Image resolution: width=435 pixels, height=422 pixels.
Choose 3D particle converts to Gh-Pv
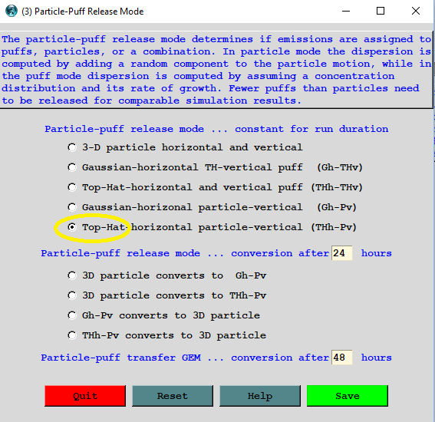coord(72,275)
